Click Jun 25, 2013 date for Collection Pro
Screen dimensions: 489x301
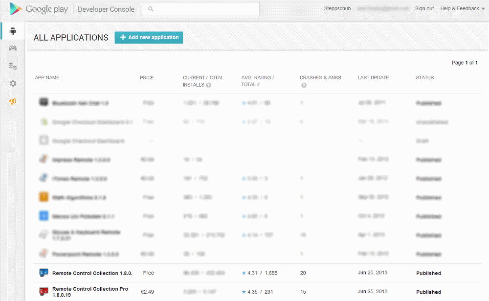point(373,291)
